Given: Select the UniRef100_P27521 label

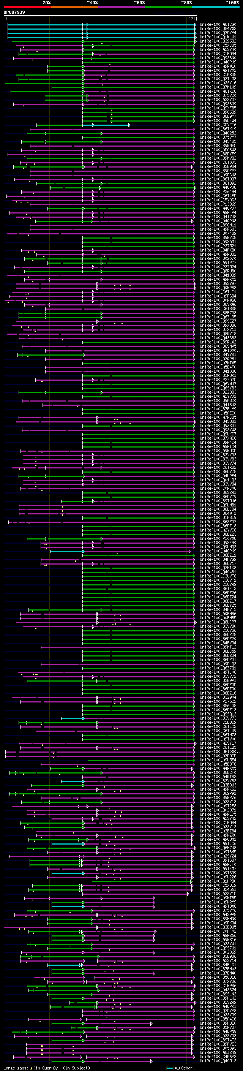Looking at the screenshot, I should [x=218, y=246].
